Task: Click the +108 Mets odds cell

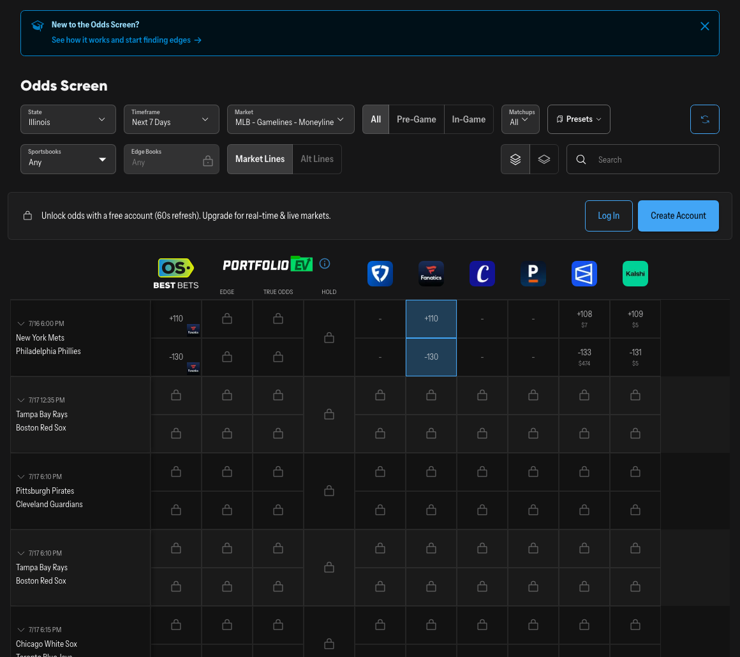Action: tap(584, 319)
